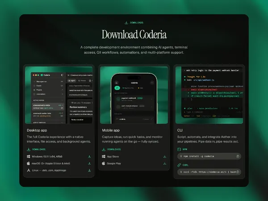Click the curl -fsSL command field
Image resolution: width=268 pixels, height=201 pixels.
coord(209,172)
